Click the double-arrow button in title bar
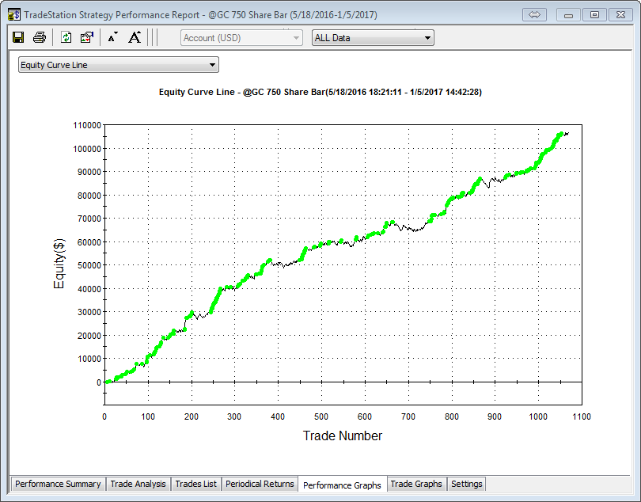The image size is (641, 502). tap(534, 14)
